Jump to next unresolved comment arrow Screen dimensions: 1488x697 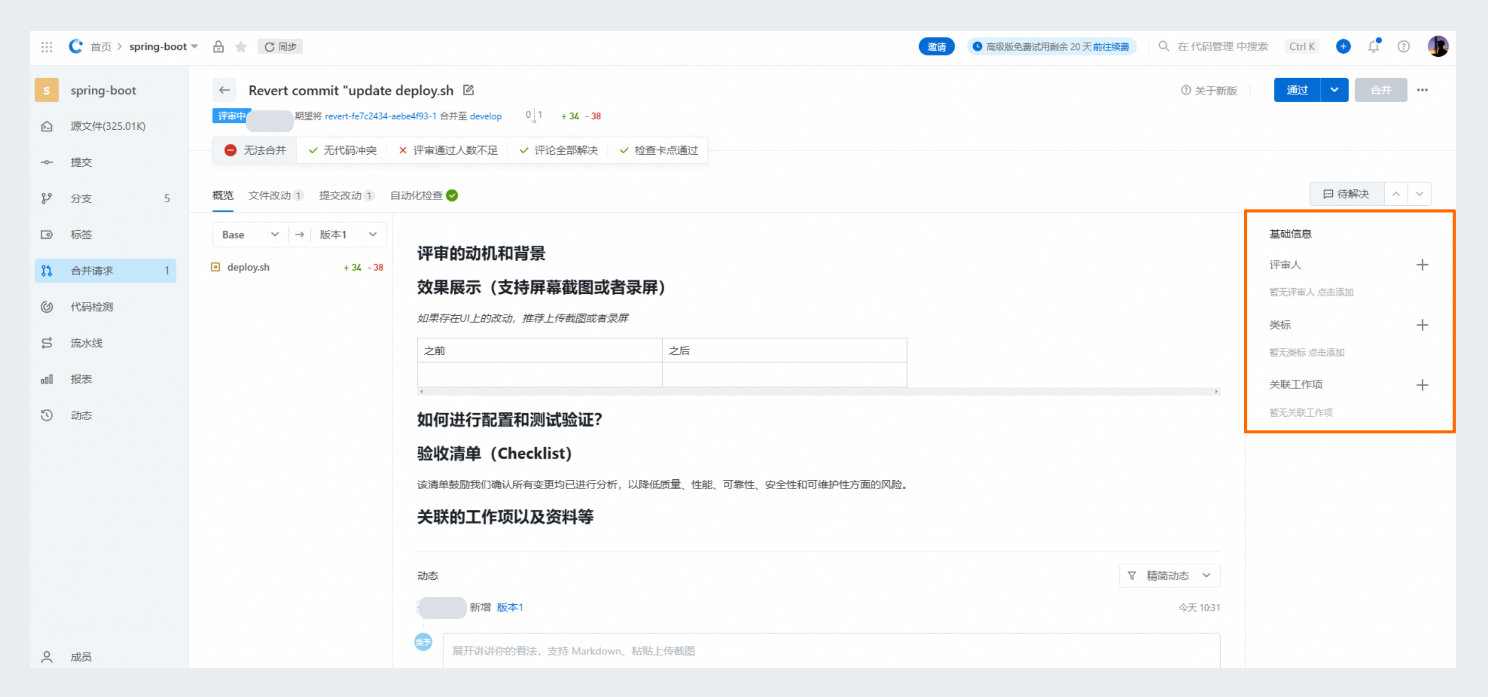click(1420, 194)
